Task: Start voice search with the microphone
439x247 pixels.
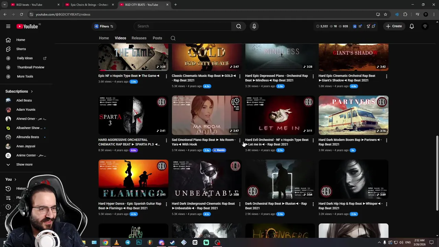Action: (x=254, y=26)
